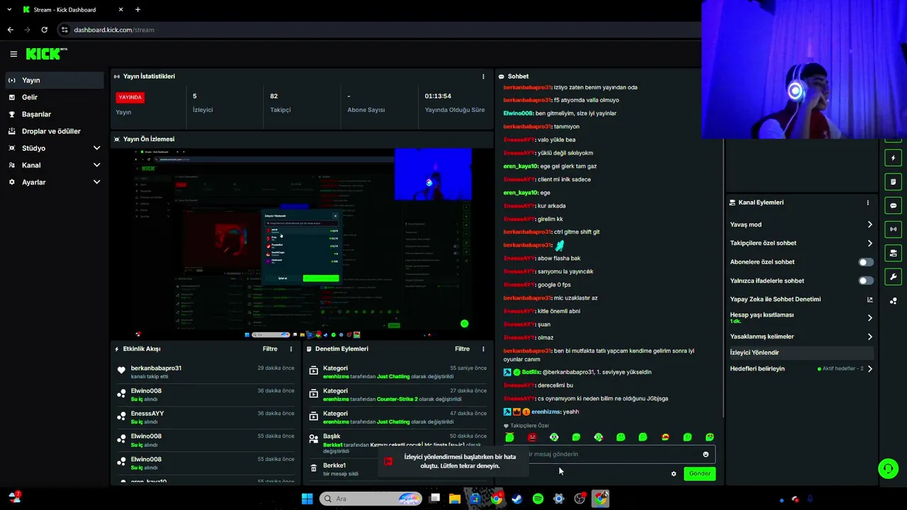Click the Başlık title change entry
Screen dimensions: 907x510
(x=398, y=443)
